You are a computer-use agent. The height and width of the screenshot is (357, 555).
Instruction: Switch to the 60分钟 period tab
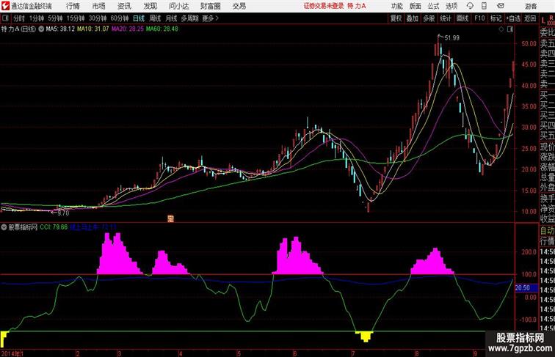point(120,18)
